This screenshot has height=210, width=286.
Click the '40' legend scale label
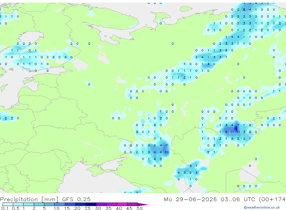coord(119,208)
